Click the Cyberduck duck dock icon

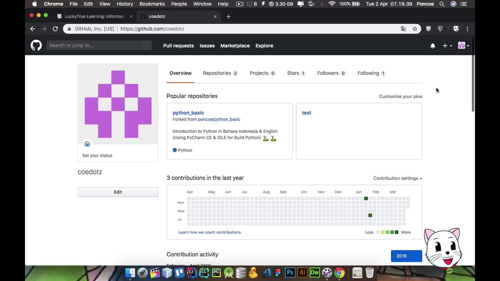tap(253, 272)
